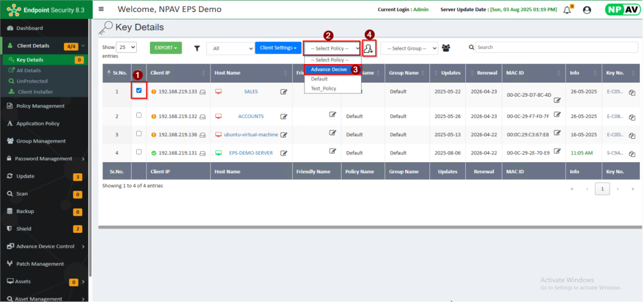Select Test_Policy from policy list
Screen dimensions: 643x302
click(x=324, y=89)
